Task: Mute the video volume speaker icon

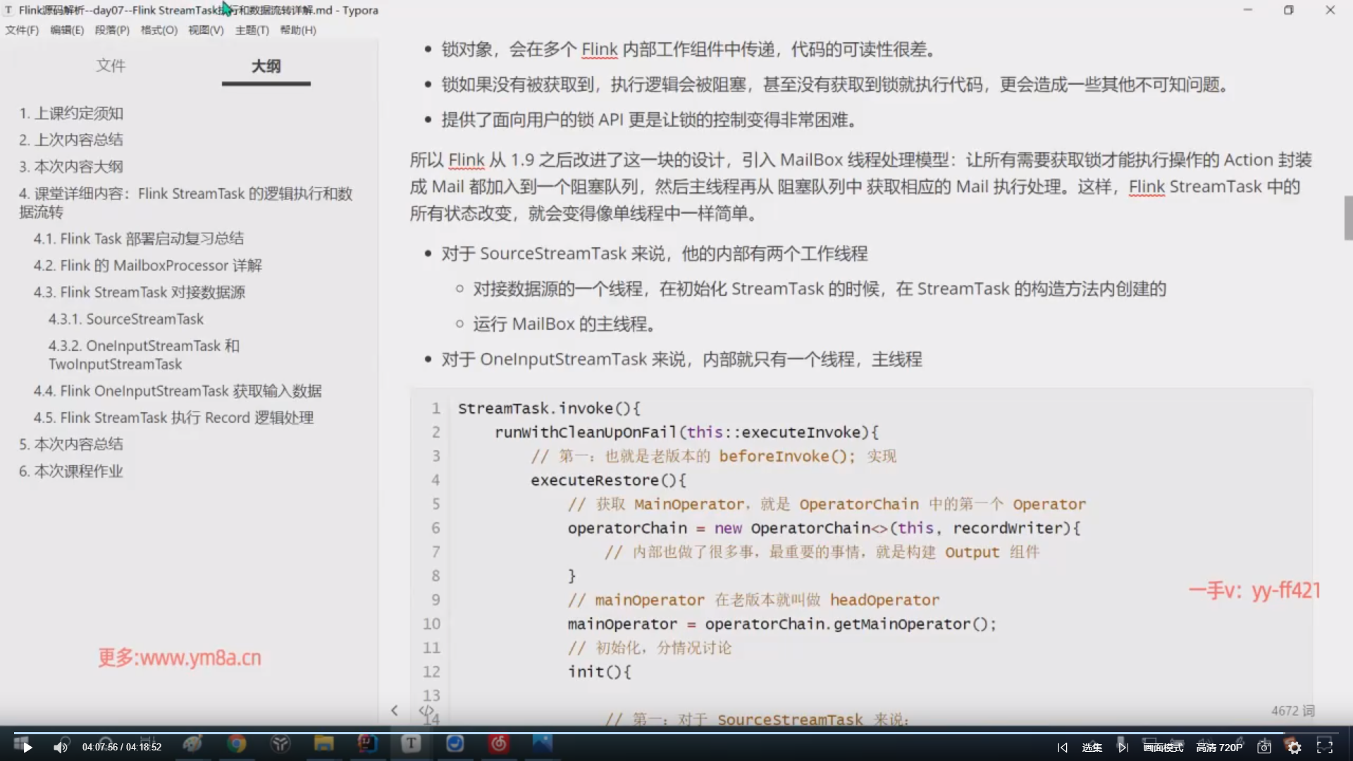Action: [61, 748]
